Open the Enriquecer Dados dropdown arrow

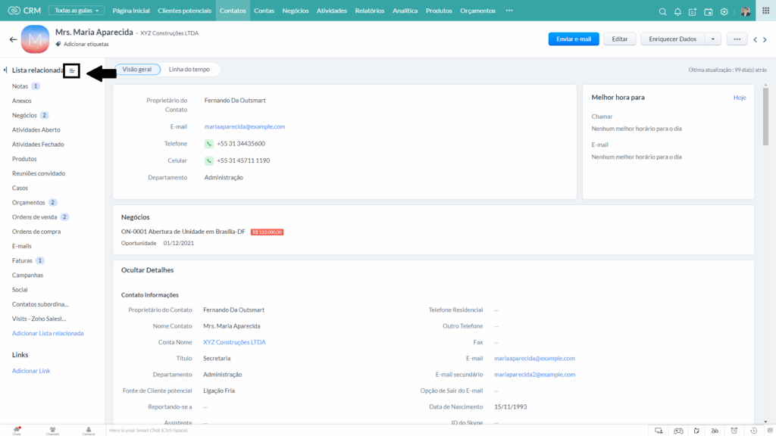[712, 39]
